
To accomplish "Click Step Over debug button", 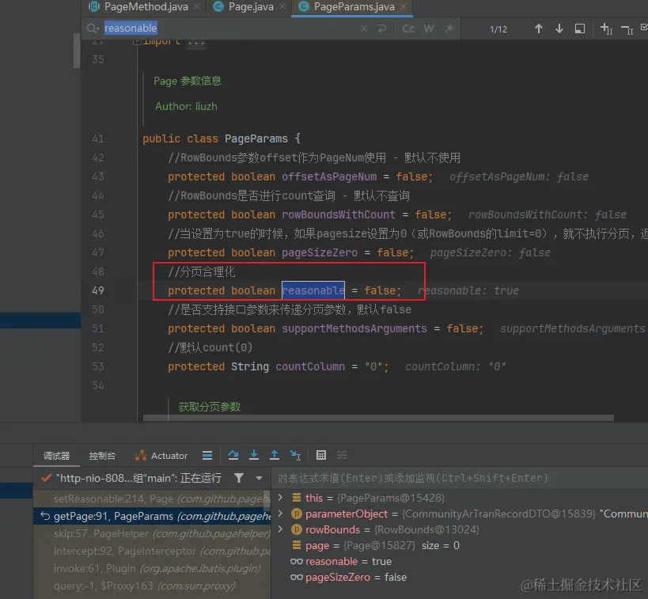I will pos(233,455).
